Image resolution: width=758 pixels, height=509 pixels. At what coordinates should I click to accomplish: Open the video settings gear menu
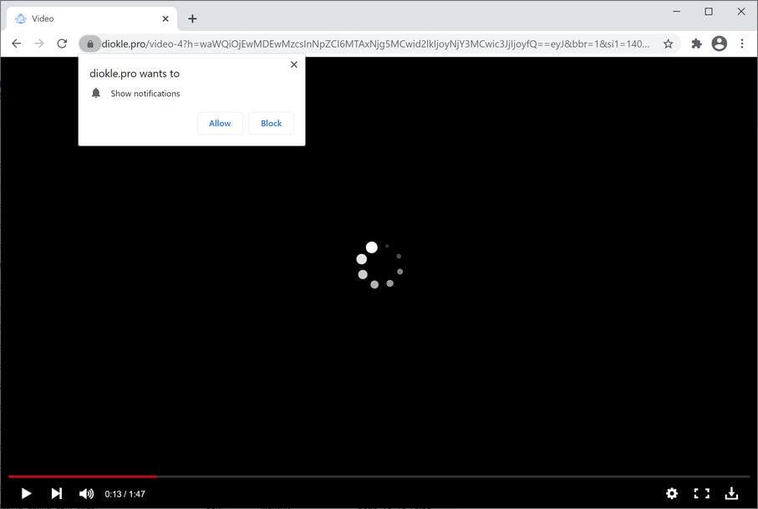[x=672, y=493]
